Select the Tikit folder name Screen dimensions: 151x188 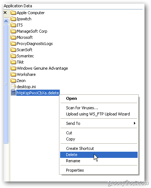tap(20, 62)
